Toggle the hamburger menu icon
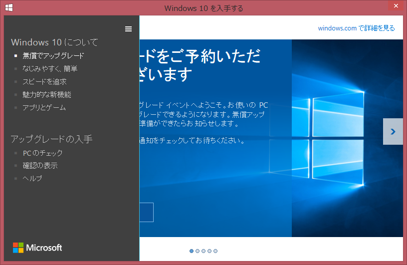Screen dimensions: 407x265 (x=128, y=29)
